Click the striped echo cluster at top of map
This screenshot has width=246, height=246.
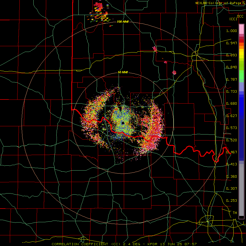[x=99, y=12]
